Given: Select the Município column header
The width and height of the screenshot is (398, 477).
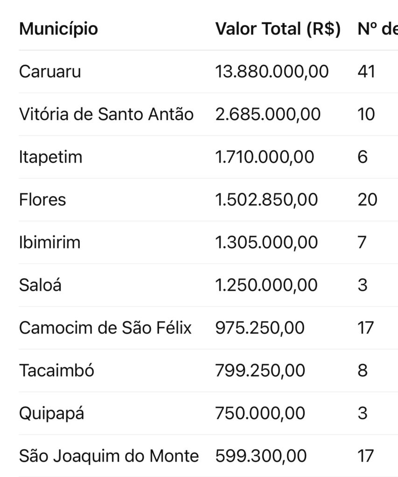Looking at the screenshot, I should click(x=58, y=29).
